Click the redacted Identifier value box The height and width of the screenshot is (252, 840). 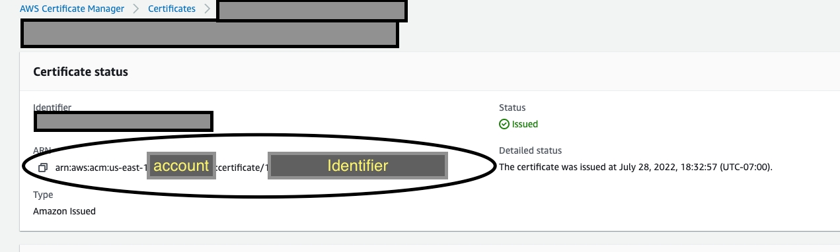pos(124,121)
